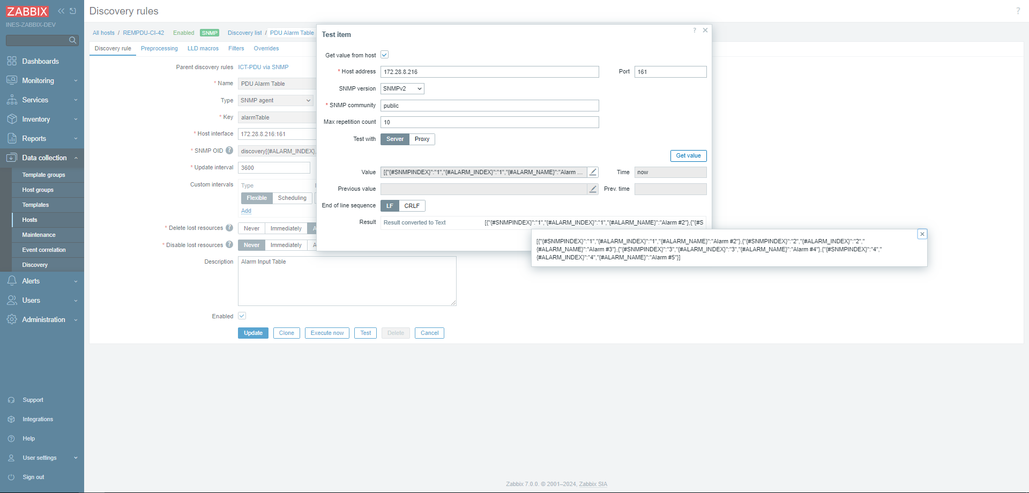Screen dimensions: 1029x493
Task: Set Delete lost resources to Never
Action: click(x=251, y=228)
